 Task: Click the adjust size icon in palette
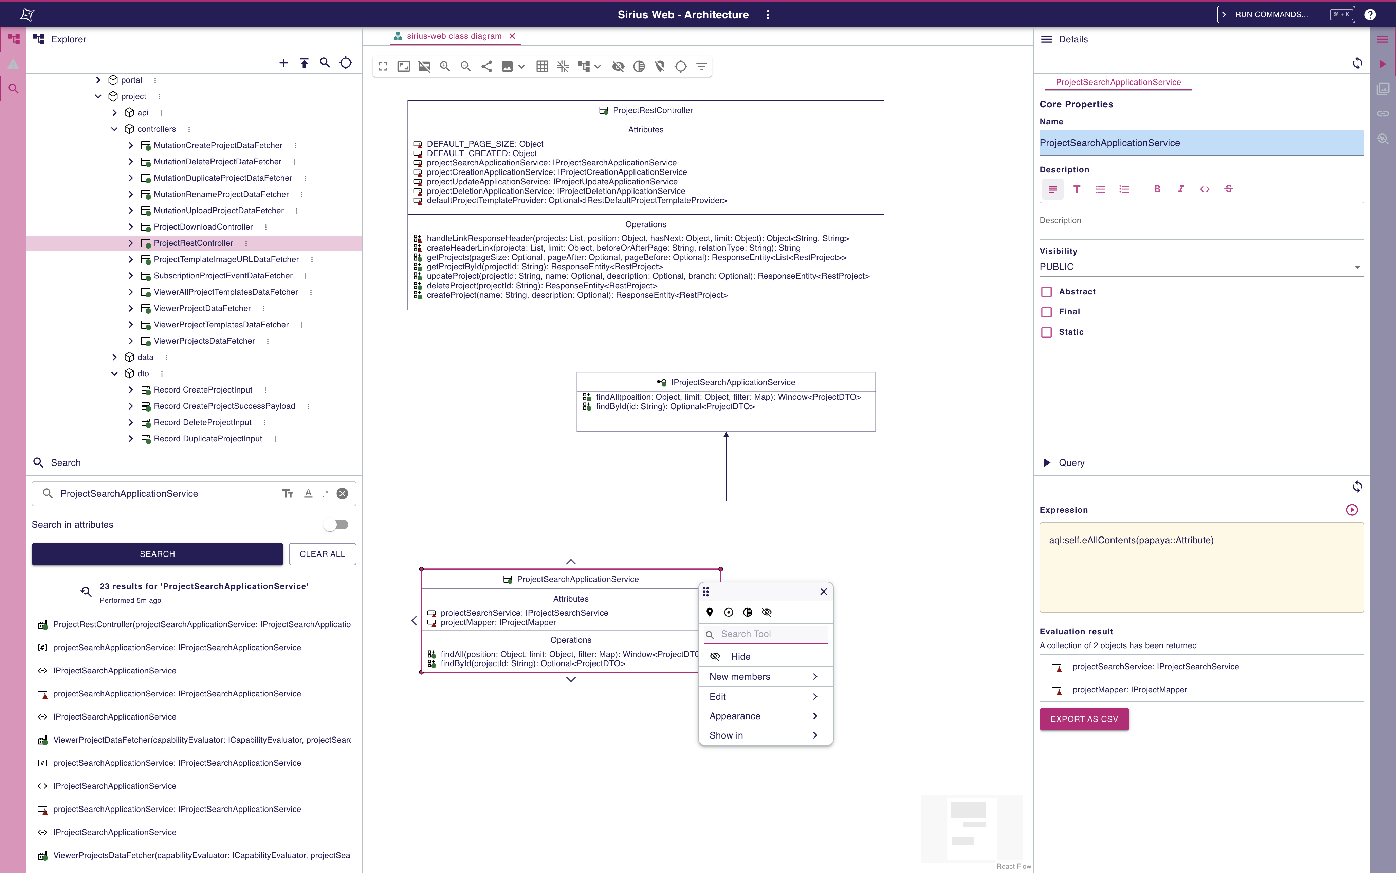coord(729,612)
